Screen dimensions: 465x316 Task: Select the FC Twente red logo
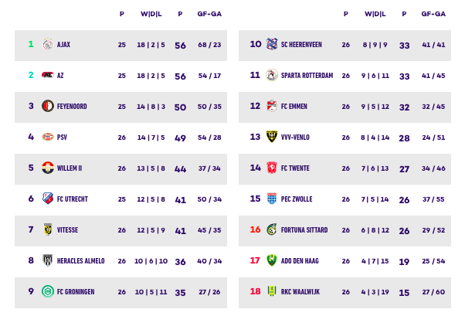pyautogui.click(x=272, y=168)
